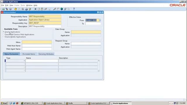Open the Help menu
This screenshot has width=187, height=105.
(x=35, y=5)
